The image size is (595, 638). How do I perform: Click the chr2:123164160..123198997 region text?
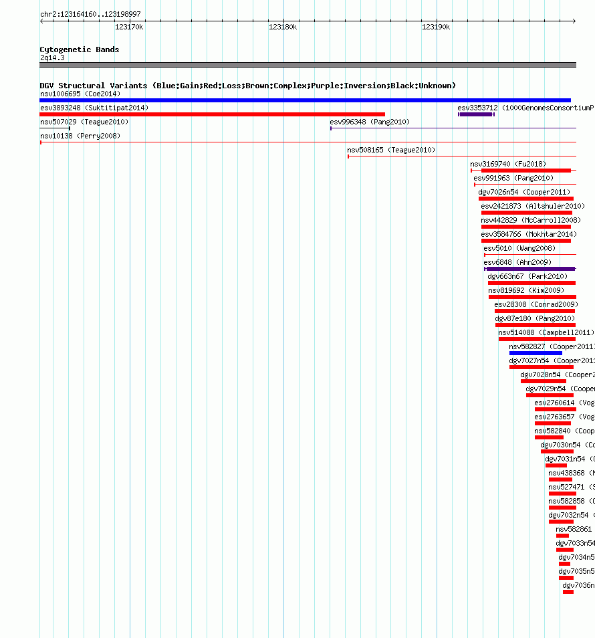[90, 14]
